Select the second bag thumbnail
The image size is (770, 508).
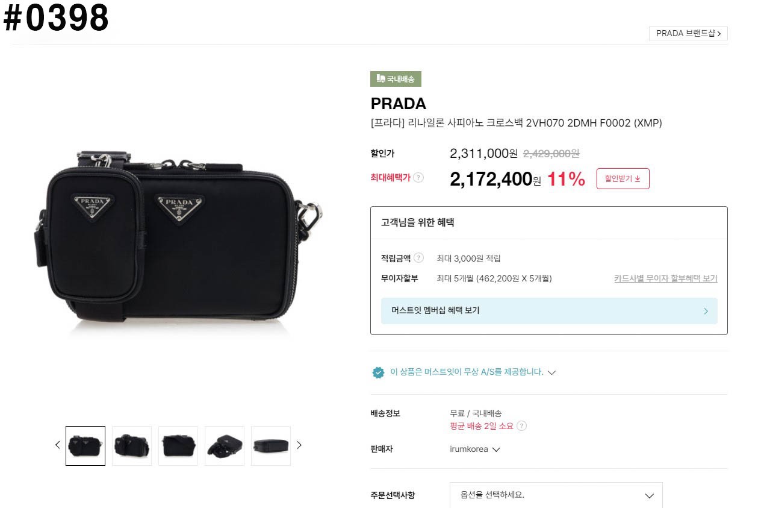point(132,446)
